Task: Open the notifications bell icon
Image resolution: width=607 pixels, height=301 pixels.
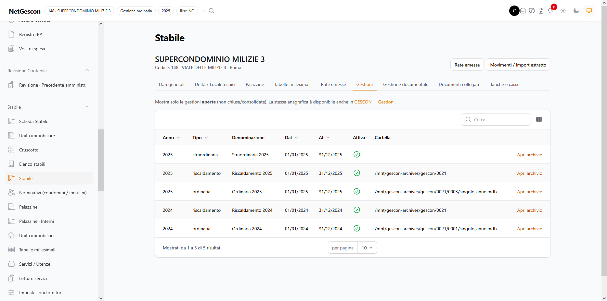Action: 550,11
